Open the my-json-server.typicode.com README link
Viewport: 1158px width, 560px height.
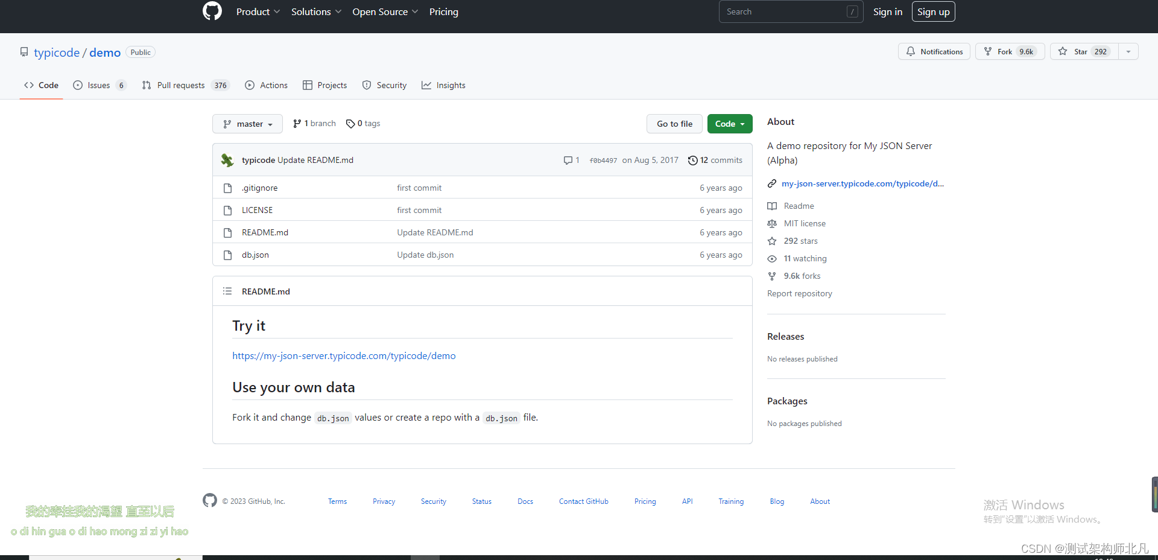click(344, 355)
